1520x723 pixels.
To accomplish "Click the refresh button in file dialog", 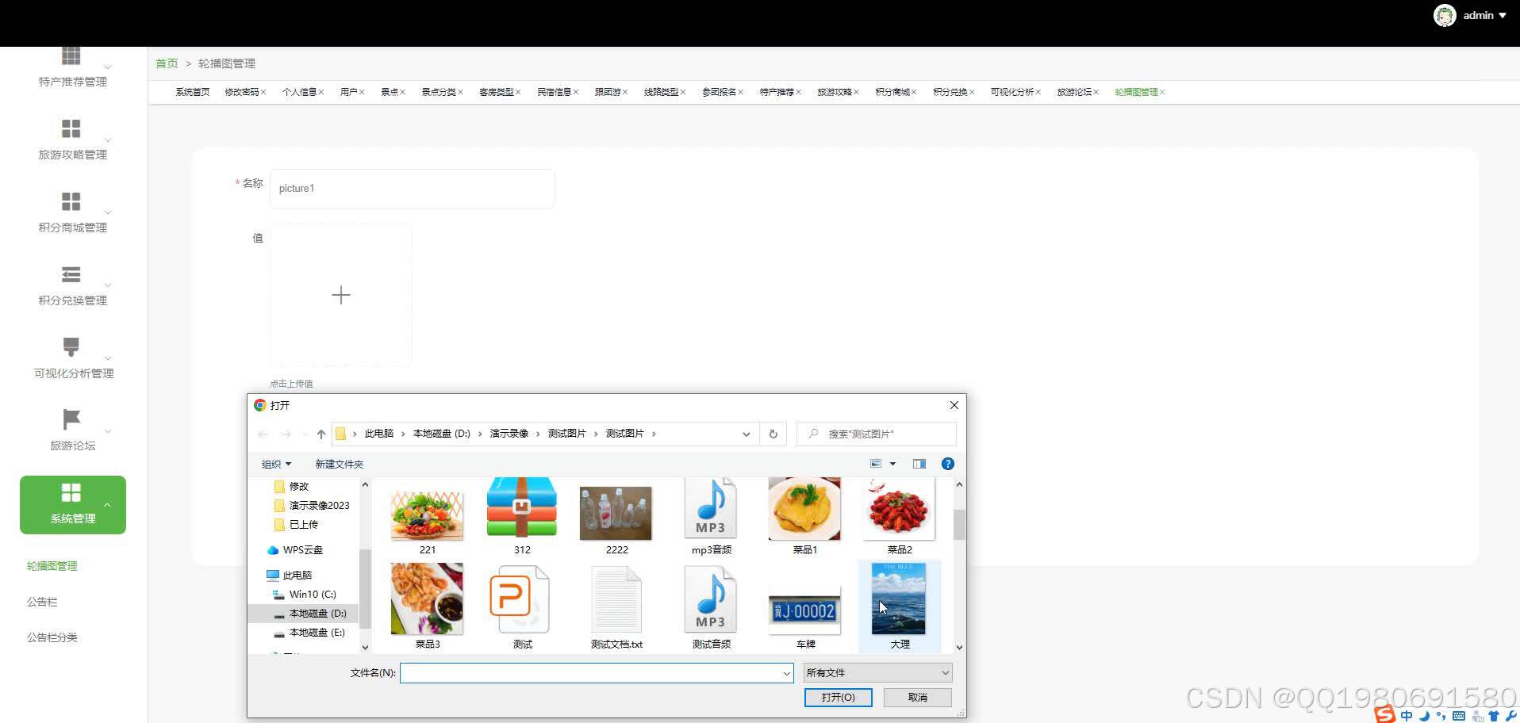I will [773, 434].
